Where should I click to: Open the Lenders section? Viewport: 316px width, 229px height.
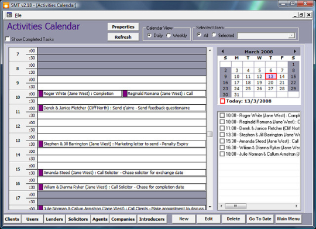tap(54, 219)
